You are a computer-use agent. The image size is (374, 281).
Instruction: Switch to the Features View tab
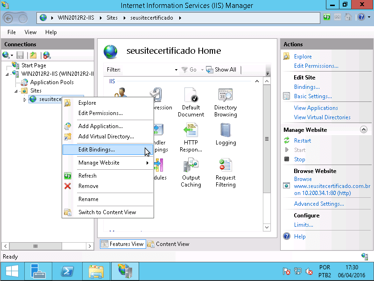pyautogui.click(x=123, y=244)
